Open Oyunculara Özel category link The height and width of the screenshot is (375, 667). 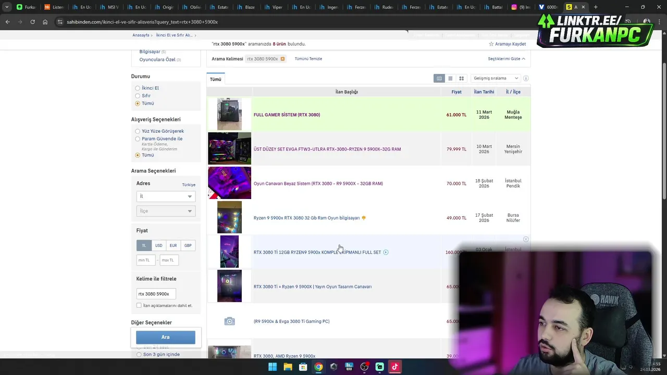(x=157, y=59)
